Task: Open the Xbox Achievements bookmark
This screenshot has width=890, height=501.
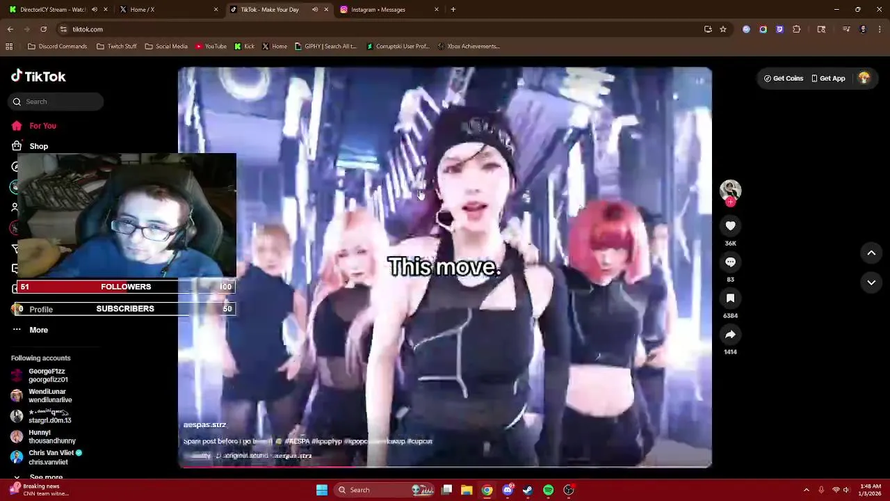Action: coord(469,47)
